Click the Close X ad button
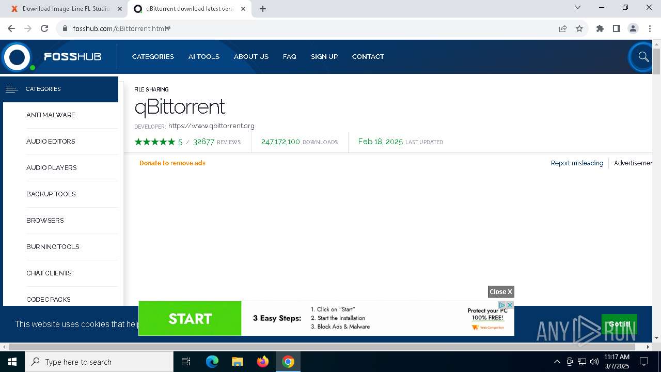 (x=501, y=292)
